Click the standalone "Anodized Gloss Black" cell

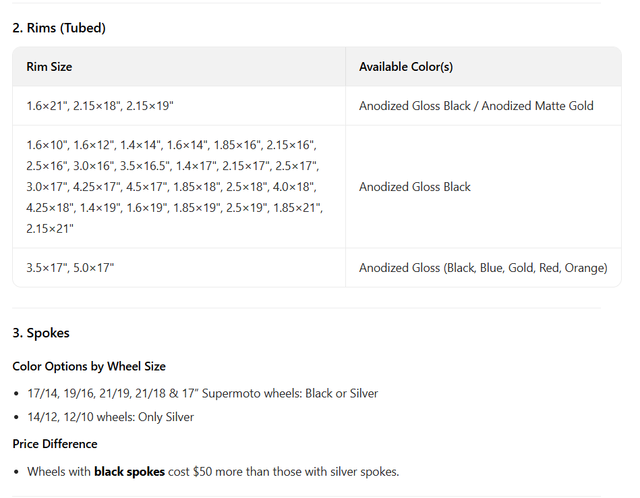pos(415,187)
